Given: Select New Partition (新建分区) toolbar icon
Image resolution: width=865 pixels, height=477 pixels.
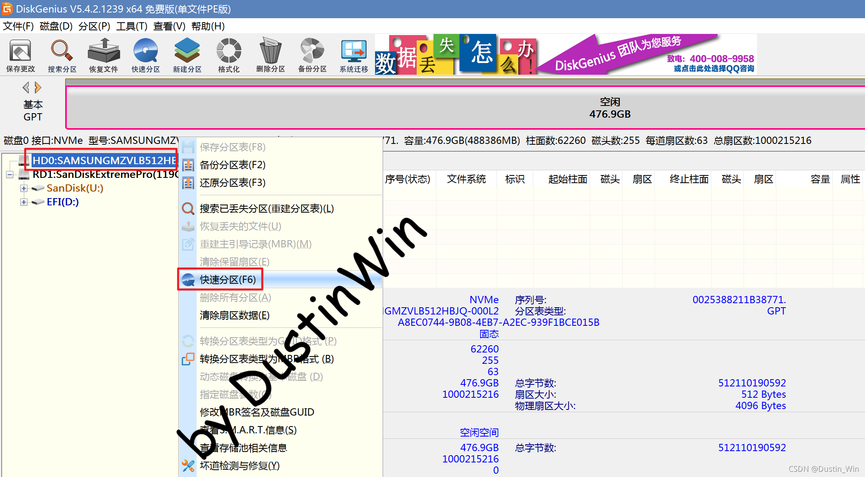Looking at the screenshot, I should [187, 55].
